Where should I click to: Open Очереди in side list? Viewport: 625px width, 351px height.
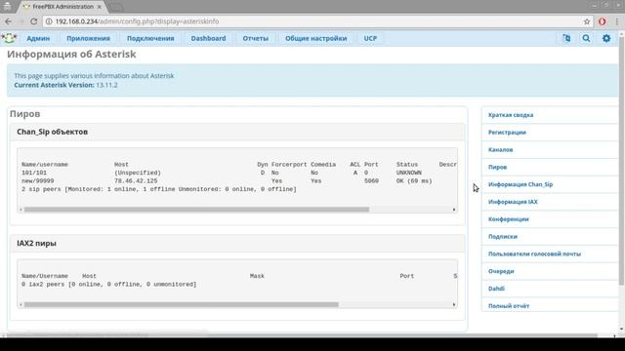[x=501, y=271]
